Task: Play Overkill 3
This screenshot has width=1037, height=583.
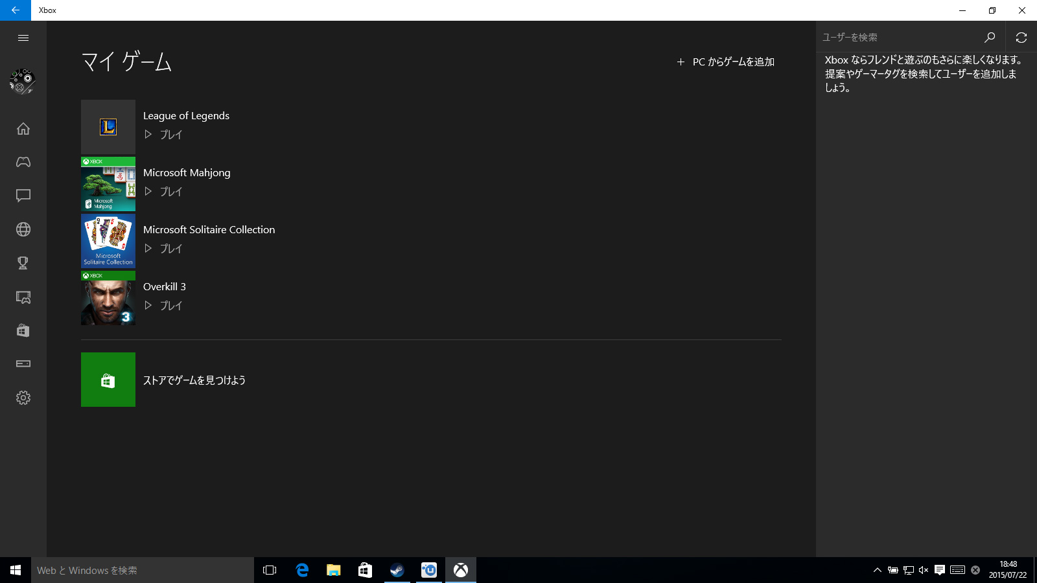Action: pos(163,306)
